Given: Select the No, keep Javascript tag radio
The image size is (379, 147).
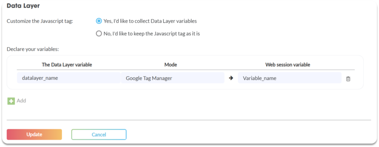Looking at the screenshot, I should tap(98, 34).
